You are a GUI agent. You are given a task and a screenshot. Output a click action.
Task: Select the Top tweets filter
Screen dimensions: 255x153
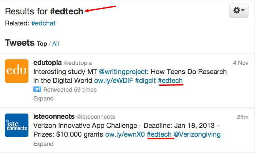(x=42, y=44)
